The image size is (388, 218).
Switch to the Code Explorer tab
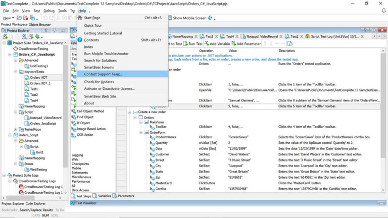click(35, 203)
